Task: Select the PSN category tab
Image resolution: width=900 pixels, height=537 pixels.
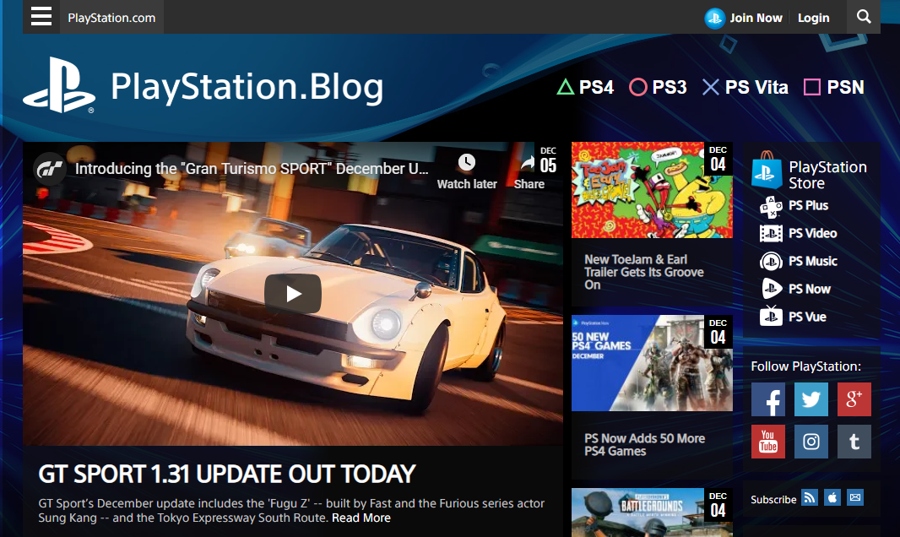Action: click(x=834, y=87)
